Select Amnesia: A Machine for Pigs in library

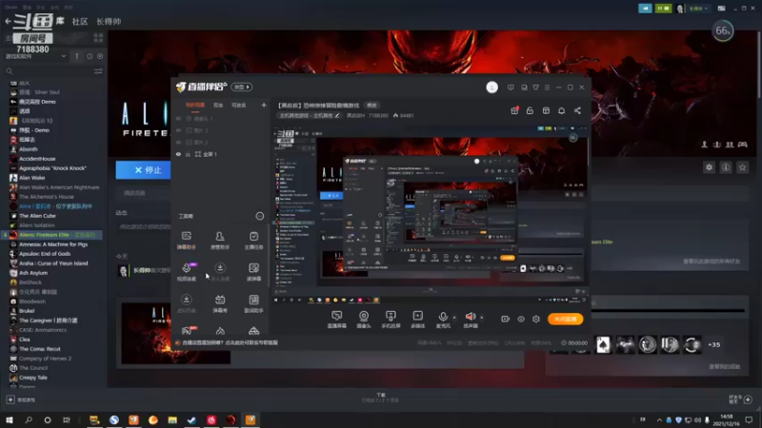click(x=53, y=244)
